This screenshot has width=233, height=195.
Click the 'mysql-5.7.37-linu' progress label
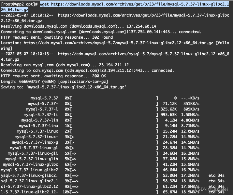38,126
